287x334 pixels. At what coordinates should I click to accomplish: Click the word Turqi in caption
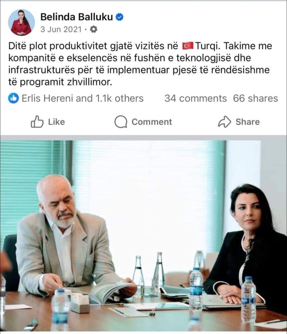pyautogui.click(x=208, y=46)
